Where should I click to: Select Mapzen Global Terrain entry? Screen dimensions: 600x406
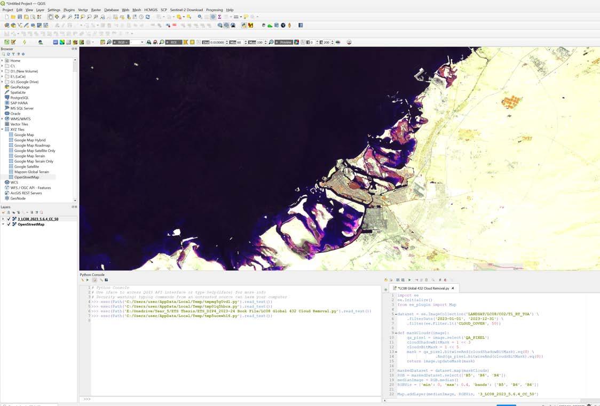(31, 172)
